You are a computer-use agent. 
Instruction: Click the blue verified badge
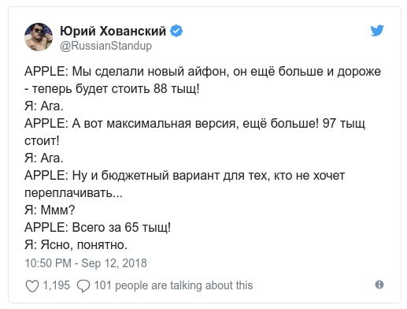(x=176, y=31)
